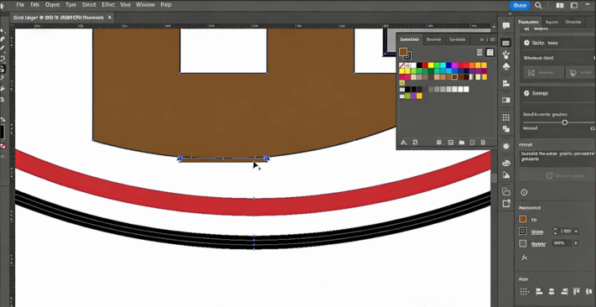
Task: Click horizontal align left icon
Action: [539, 292]
